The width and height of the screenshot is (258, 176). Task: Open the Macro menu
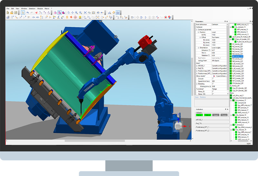pyautogui.click(x=47, y=8)
